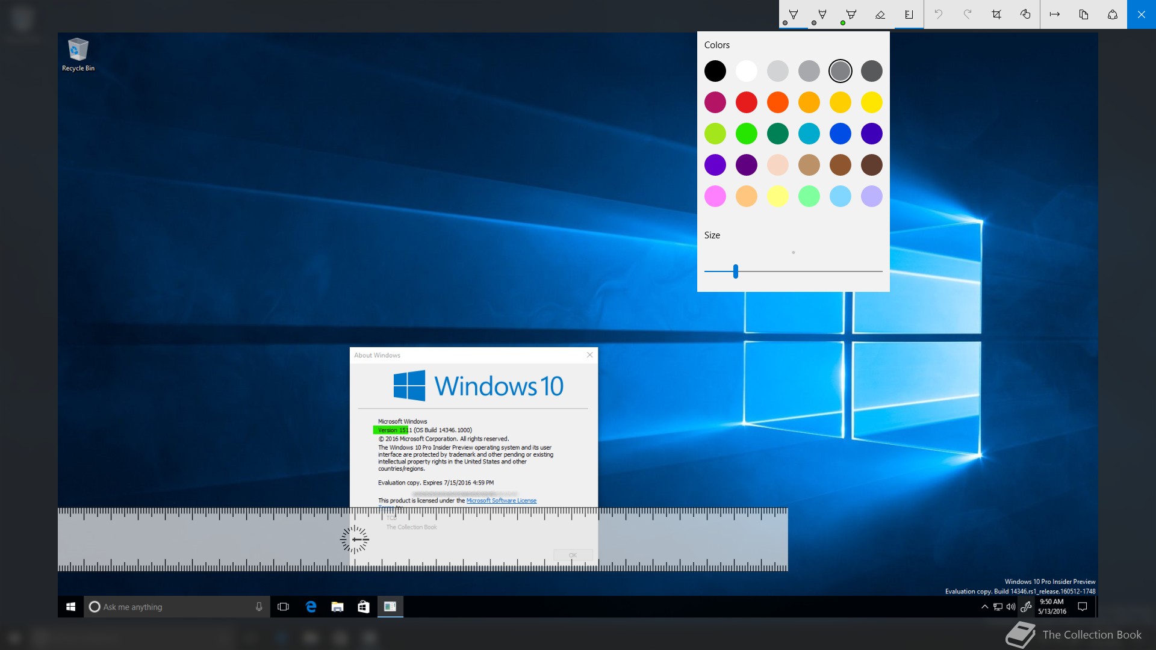Select the ballpoint pen tool
Viewport: 1156px width, 650px height.
(794, 14)
